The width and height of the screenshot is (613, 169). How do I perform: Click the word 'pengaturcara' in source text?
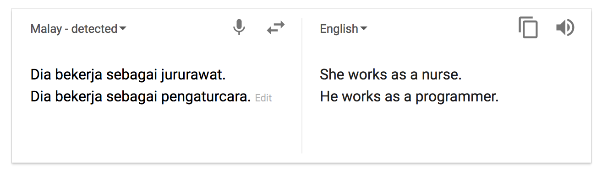point(204,97)
